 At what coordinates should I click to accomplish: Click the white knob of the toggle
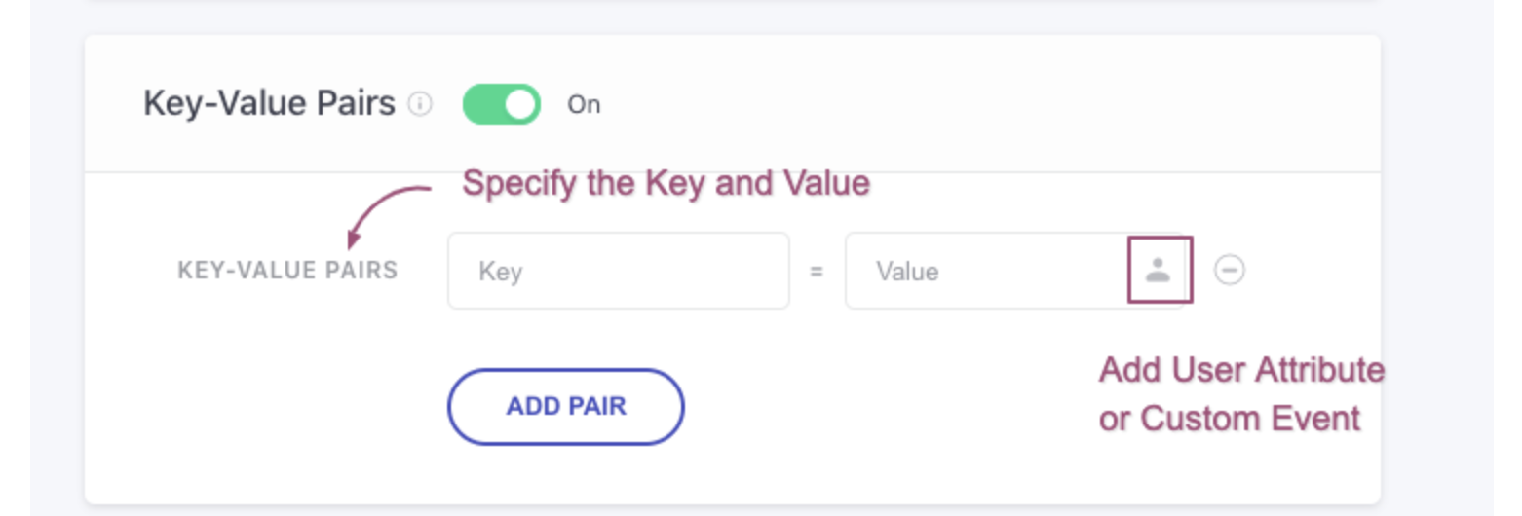pos(521,104)
